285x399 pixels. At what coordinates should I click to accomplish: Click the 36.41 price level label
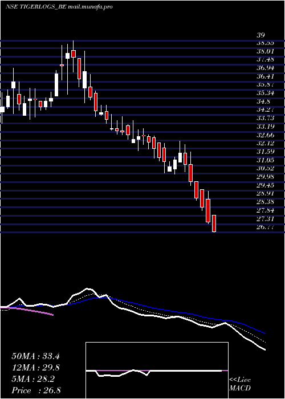click(265, 76)
